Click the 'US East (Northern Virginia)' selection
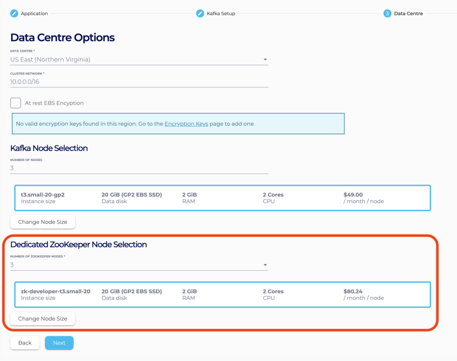The width and height of the screenshot is (457, 361). point(50,60)
